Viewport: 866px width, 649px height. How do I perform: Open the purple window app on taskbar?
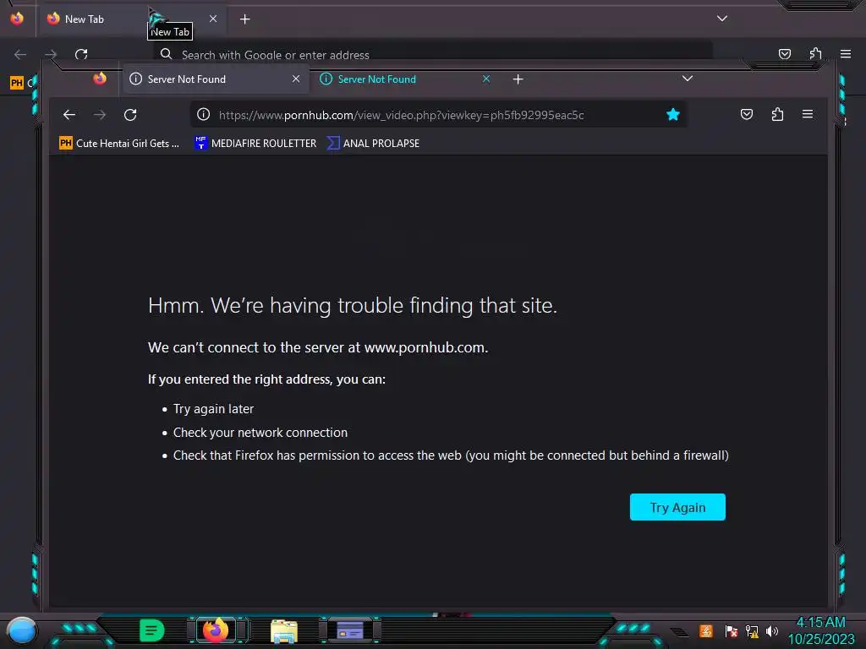tap(350, 630)
